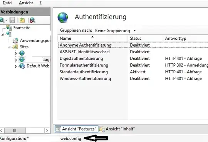Open the Keine Gruppierung dropdown

tap(116, 30)
